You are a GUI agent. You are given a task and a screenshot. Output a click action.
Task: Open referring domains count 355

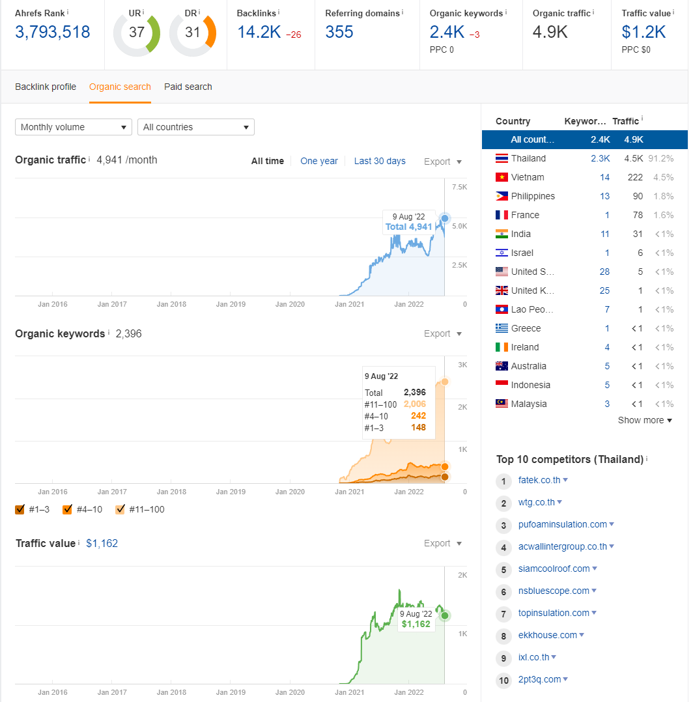tap(339, 33)
